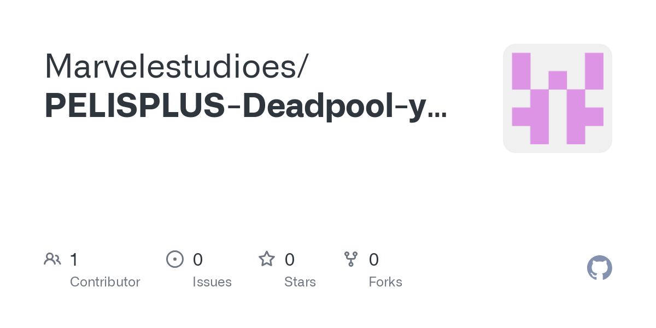Screen dimensions: 656x328
Task: Click the Forks branch icon
Action: 350,259
